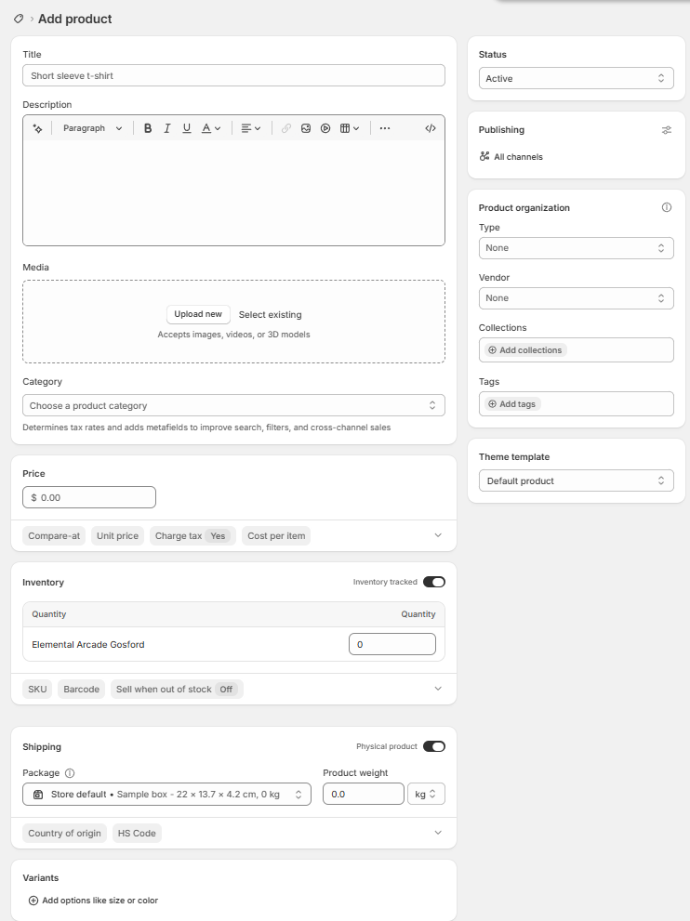This screenshot has width=690, height=921.
Task: Expand the shipping customs chevron
Action: pyautogui.click(x=438, y=833)
